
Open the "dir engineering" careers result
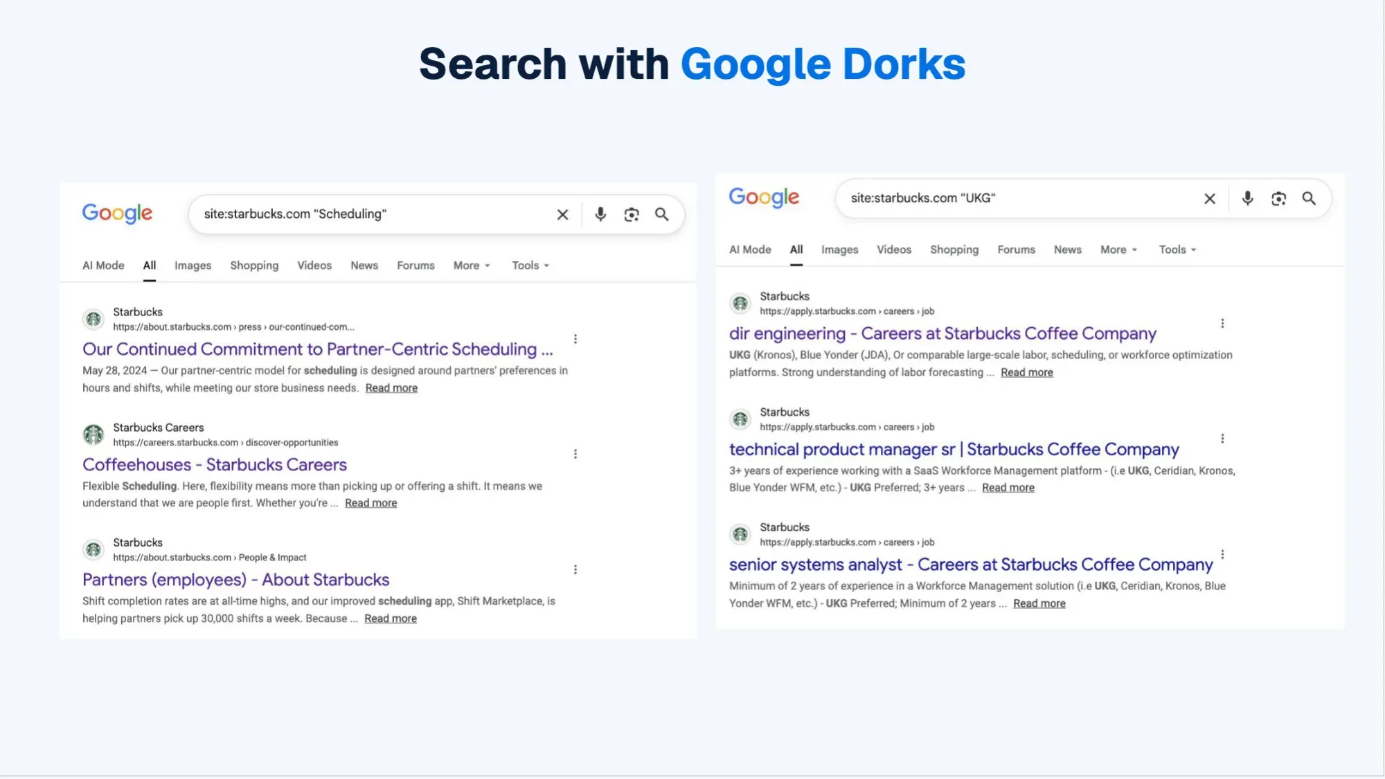pos(942,333)
